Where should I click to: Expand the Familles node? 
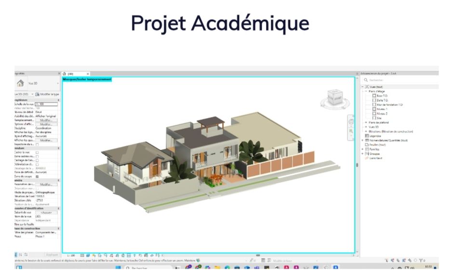362,149
